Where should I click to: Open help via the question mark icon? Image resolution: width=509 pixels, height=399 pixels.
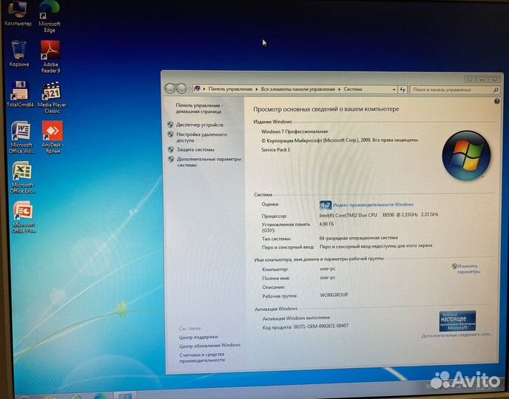(496, 101)
